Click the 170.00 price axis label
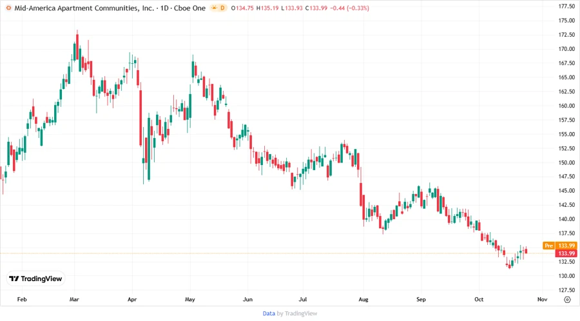 tap(566, 49)
